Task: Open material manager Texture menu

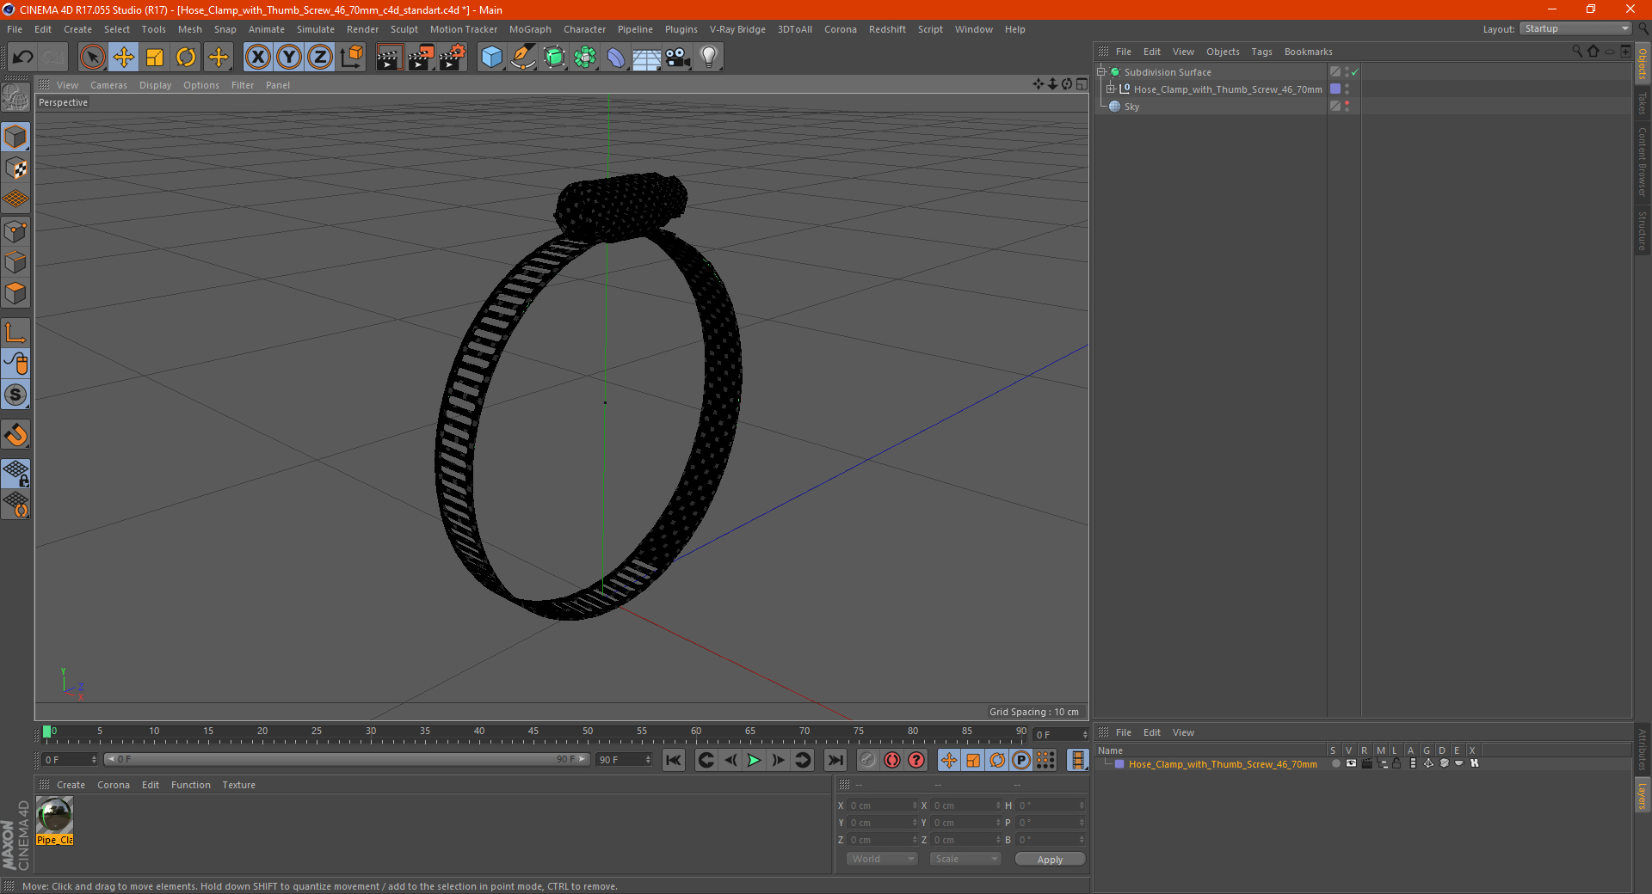Action: coord(238,785)
